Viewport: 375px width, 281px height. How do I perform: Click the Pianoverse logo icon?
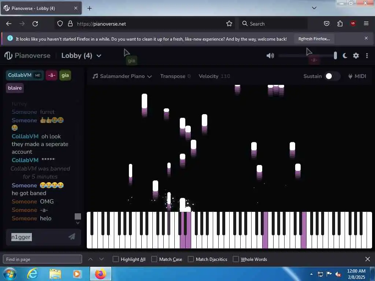(x=8, y=56)
